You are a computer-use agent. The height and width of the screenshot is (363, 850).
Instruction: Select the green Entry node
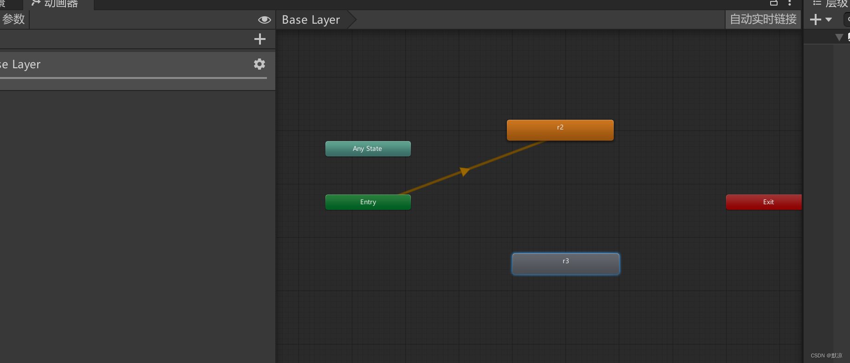pyautogui.click(x=368, y=202)
